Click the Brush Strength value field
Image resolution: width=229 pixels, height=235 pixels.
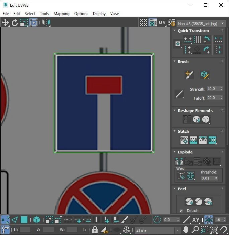(x=213, y=89)
